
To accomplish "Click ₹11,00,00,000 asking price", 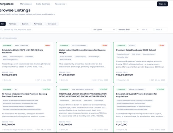I will coord(67,75).
